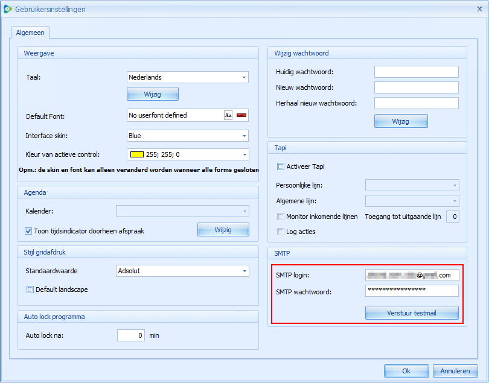Image resolution: width=489 pixels, height=383 pixels.
Task: Focus the Huidig wachtwoord input field
Action: pyautogui.click(x=416, y=72)
